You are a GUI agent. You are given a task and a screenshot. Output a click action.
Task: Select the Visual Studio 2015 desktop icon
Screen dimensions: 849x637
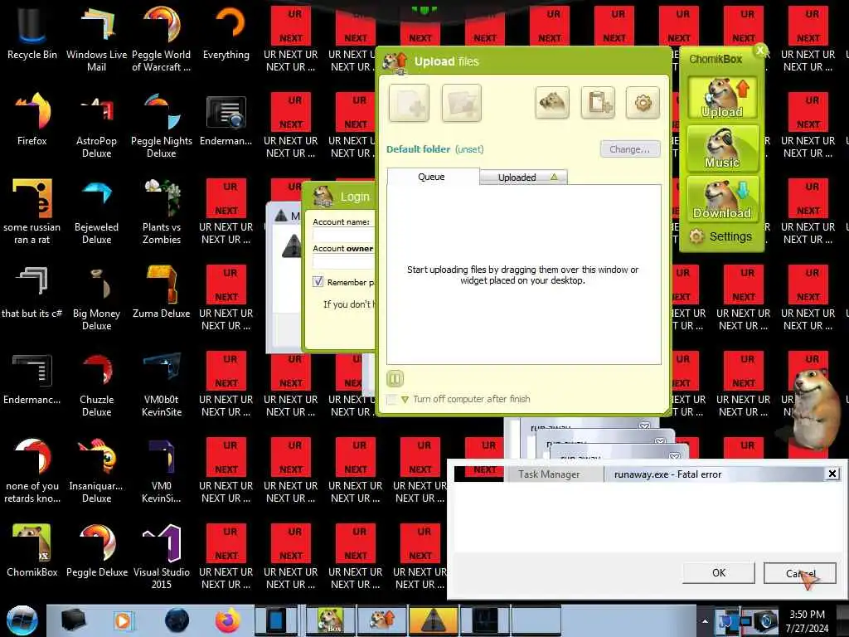coord(162,557)
